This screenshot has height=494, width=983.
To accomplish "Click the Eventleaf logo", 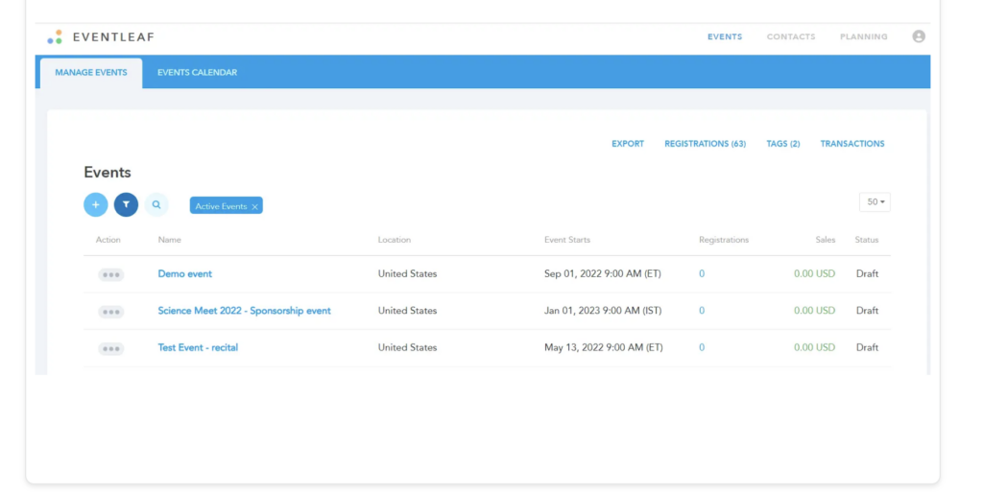I will pyautogui.click(x=100, y=37).
